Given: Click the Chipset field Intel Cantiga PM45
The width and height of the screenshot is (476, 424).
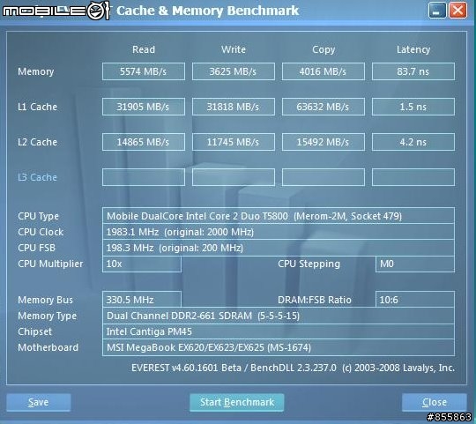Looking at the screenshot, I should [x=279, y=331].
